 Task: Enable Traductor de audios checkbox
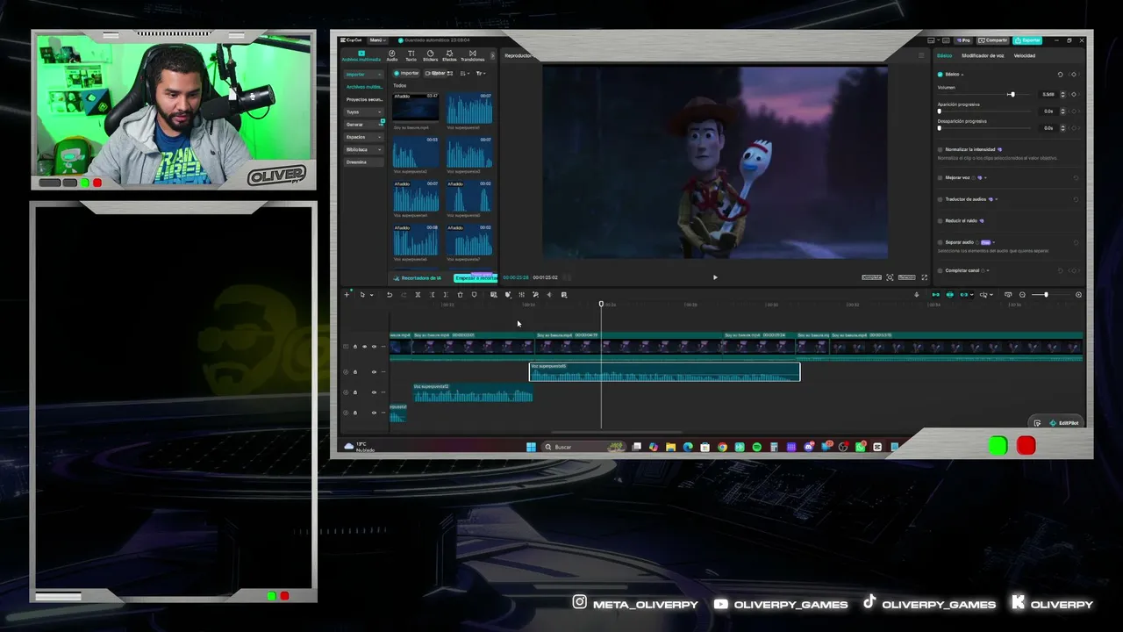click(940, 199)
